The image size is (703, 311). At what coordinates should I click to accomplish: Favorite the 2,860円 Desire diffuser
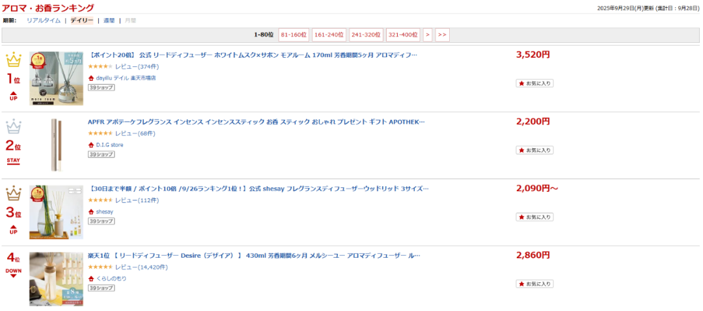coord(534,284)
